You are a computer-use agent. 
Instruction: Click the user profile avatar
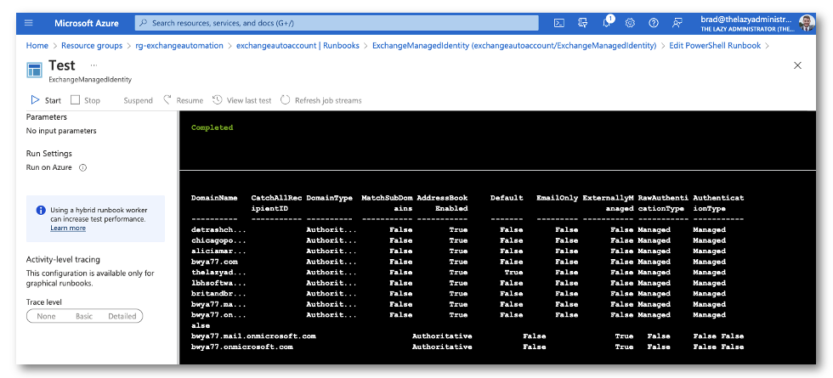pyautogui.click(x=806, y=23)
